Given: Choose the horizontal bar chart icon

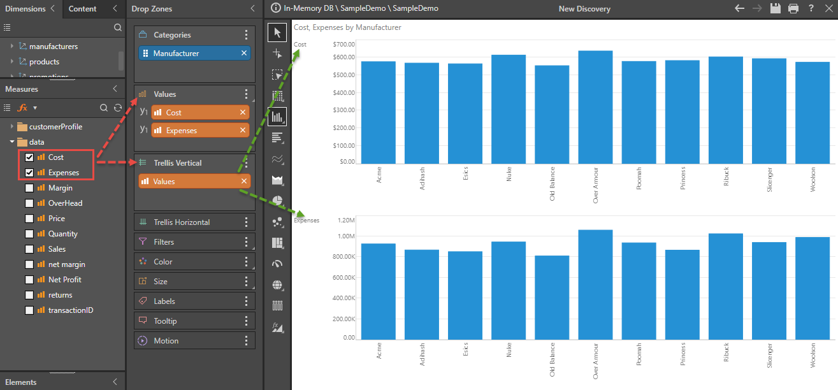Looking at the screenshot, I should [277, 138].
